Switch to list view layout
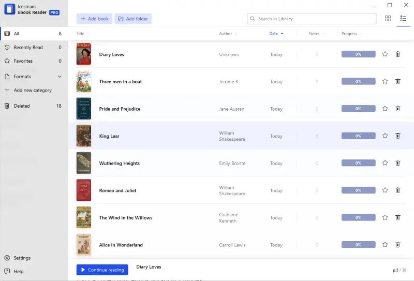The height and width of the screenshot is (281, 414). 403,19
